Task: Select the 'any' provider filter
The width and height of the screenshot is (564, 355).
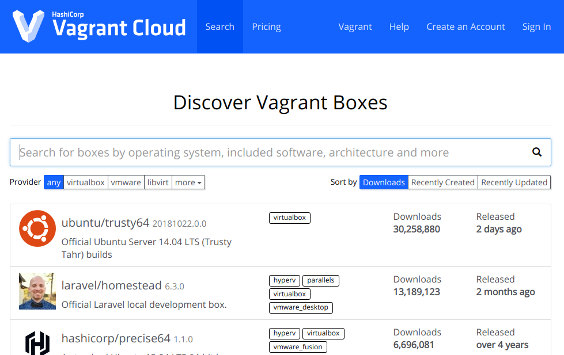Action: point(54,182)
